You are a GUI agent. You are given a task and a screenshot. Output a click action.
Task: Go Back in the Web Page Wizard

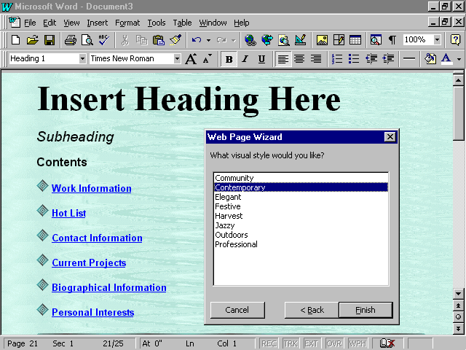click(312, 310)
